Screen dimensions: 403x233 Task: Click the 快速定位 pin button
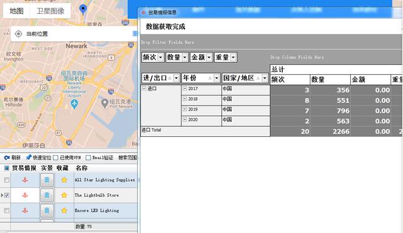[x=38, y=158]
